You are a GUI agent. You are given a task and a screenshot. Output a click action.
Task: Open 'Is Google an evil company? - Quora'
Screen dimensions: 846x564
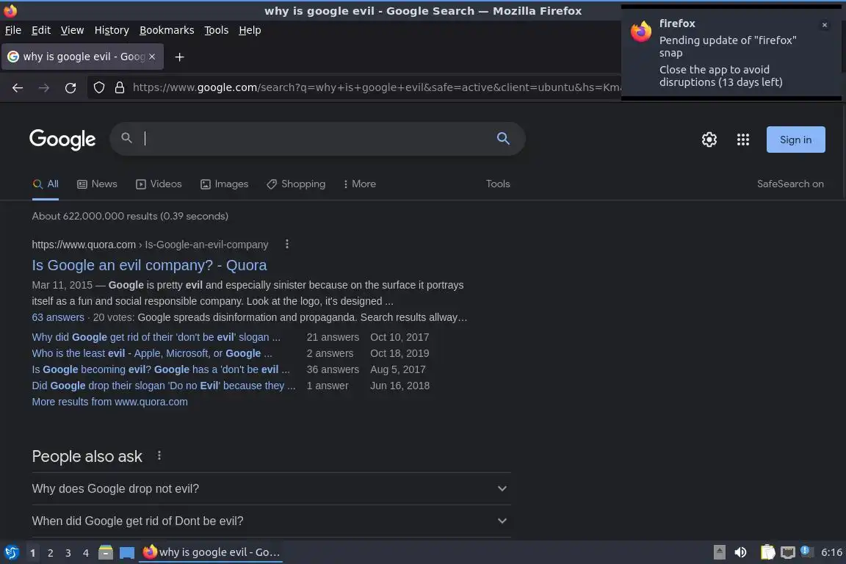pyautogui.click(x=150, y=265)
